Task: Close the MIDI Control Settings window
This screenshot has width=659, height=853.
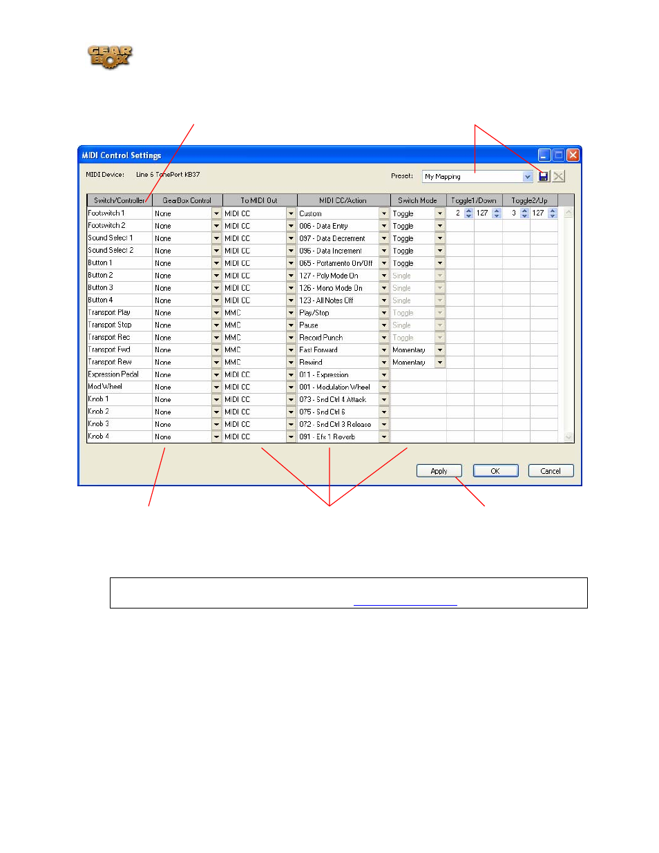Action: click(x=573, y=155)
